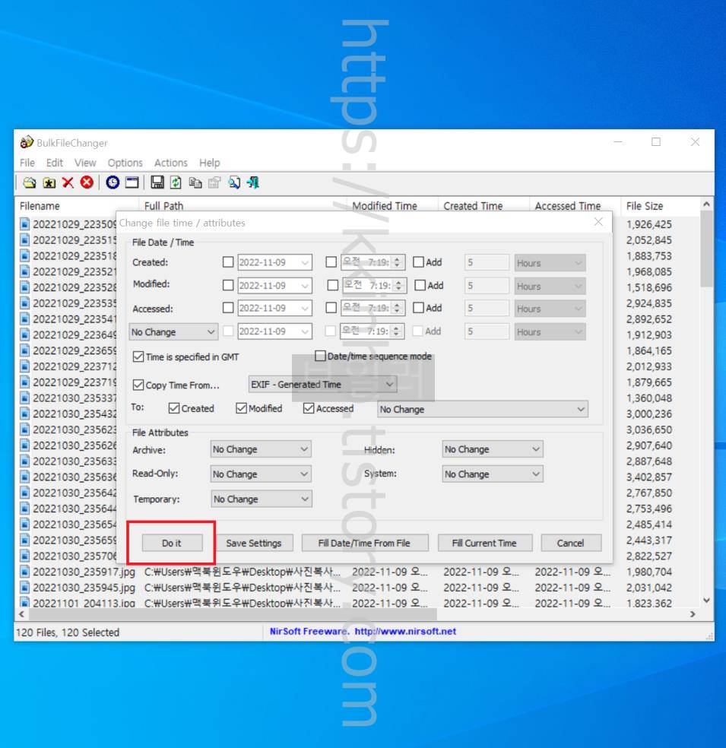Click the Save Settings button
Screen dimensions: 726x748
253,543
